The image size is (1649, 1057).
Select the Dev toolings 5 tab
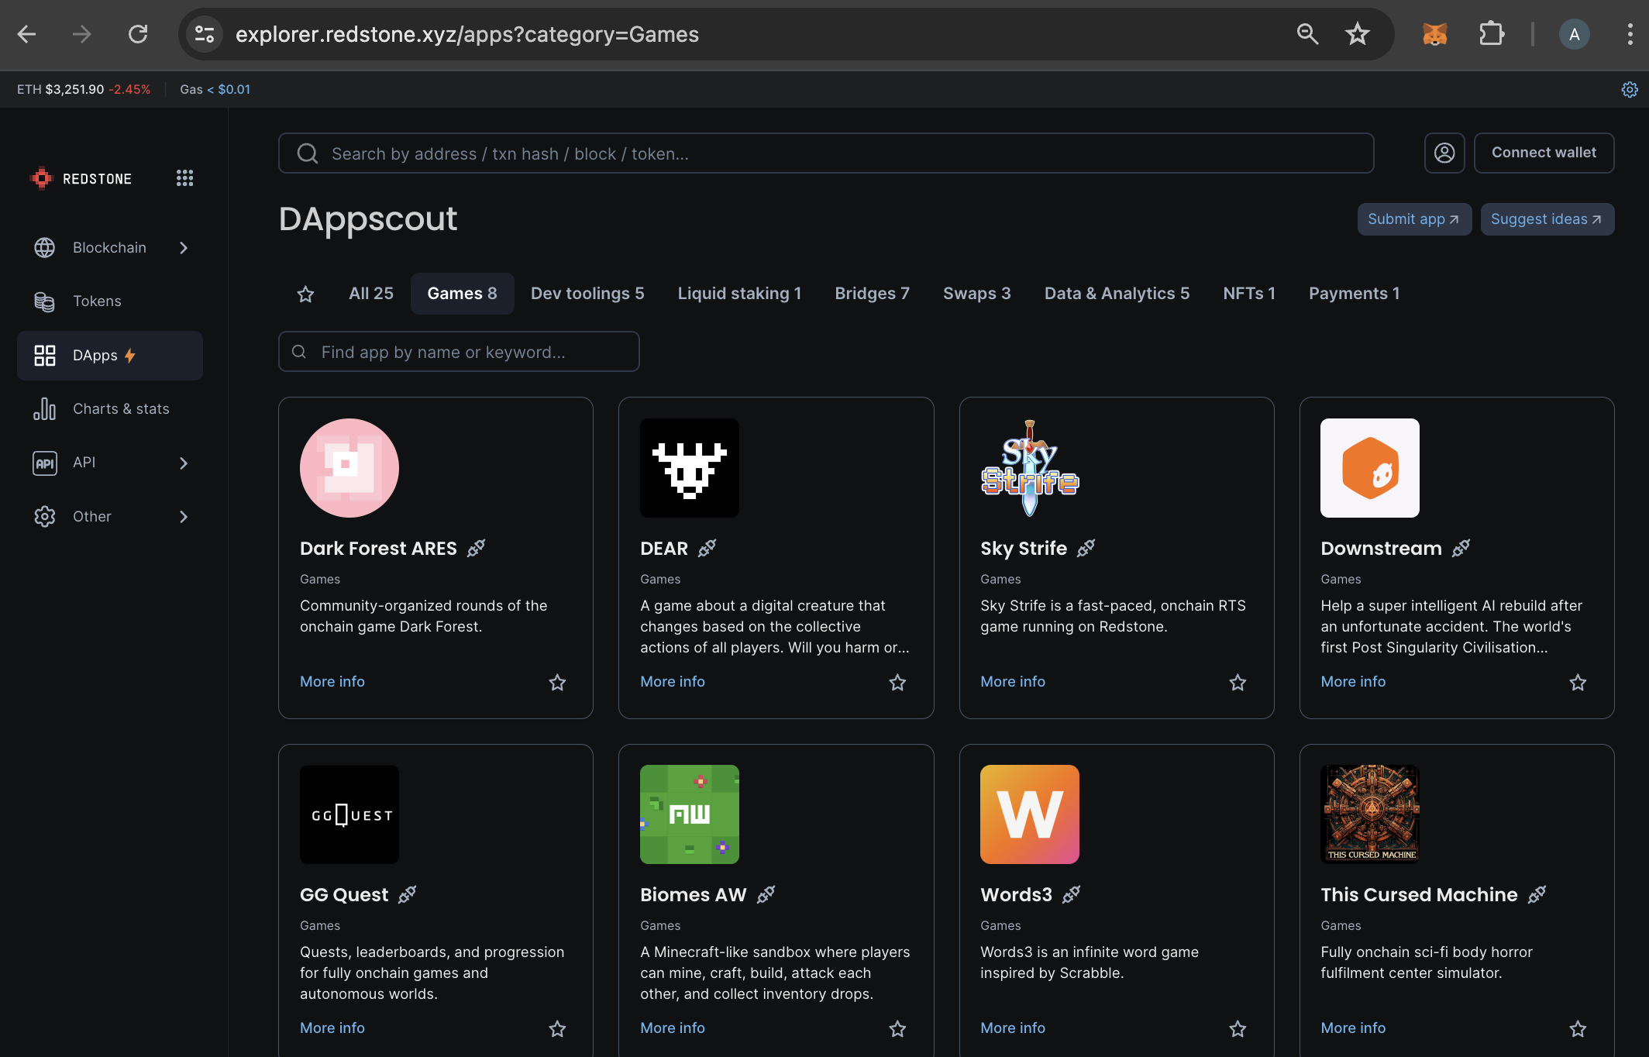[587, 293]
